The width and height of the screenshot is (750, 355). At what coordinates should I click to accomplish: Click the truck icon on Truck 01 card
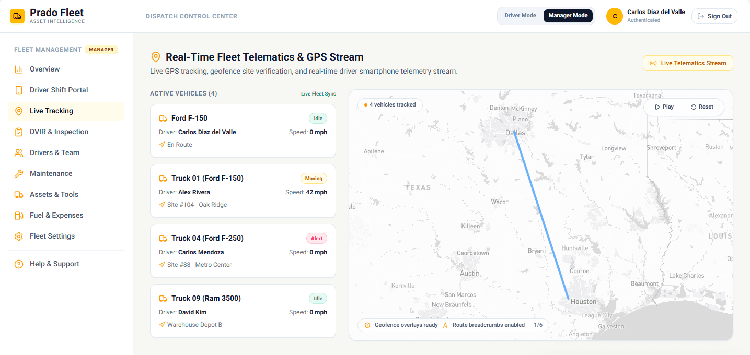163,178
